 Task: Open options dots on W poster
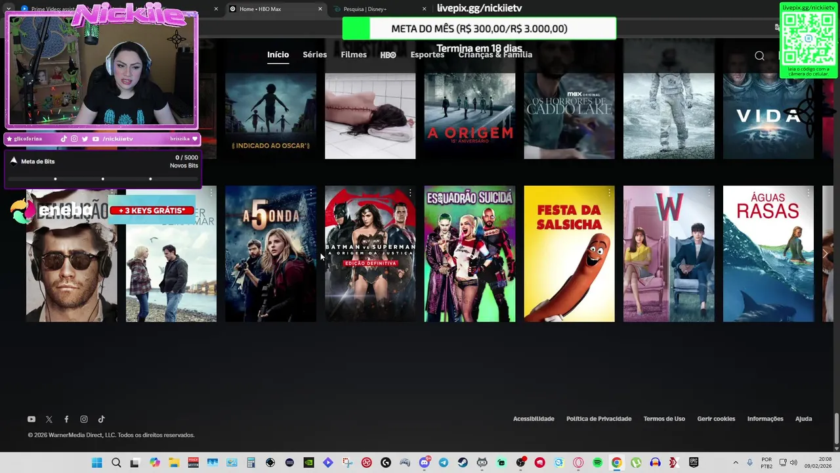709,193
